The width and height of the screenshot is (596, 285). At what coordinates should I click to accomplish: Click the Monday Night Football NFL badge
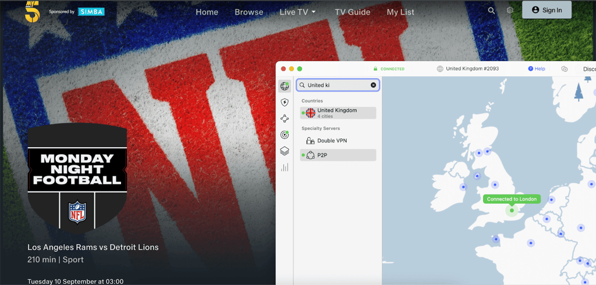click(x=77, y=177)
